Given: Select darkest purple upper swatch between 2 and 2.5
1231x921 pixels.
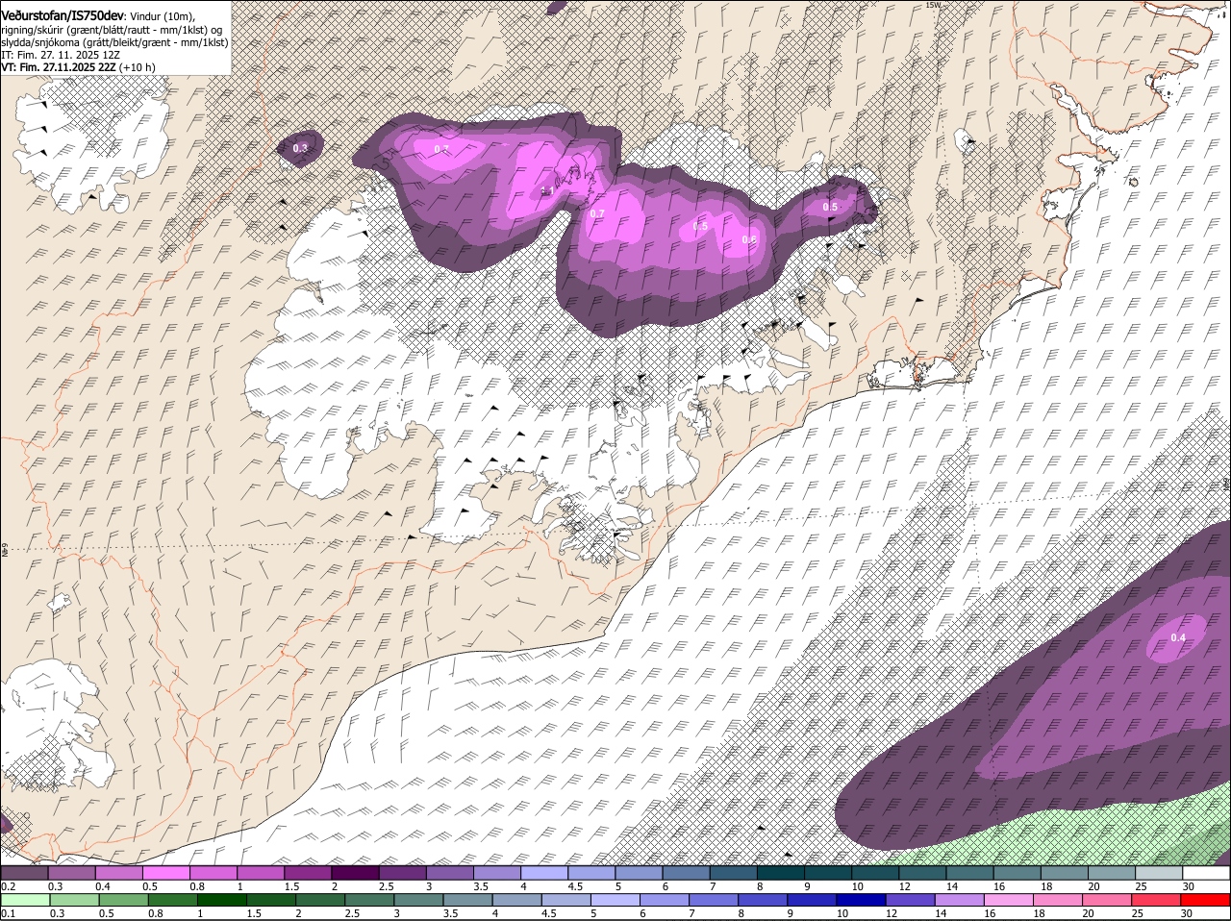Looking at the screenshot, I should (x=356, y=873).
